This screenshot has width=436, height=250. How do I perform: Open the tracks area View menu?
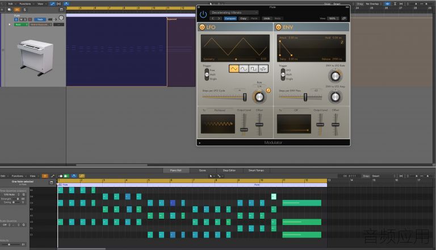[x=40, y=3]
